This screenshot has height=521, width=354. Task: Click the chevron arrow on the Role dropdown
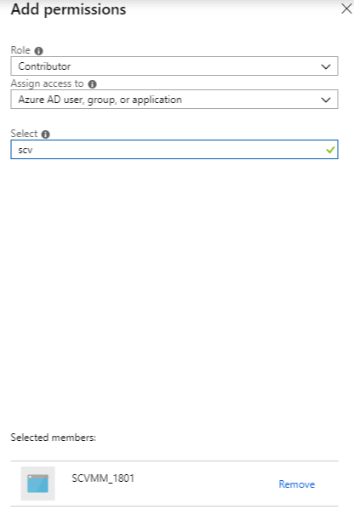tap(326, 66)
